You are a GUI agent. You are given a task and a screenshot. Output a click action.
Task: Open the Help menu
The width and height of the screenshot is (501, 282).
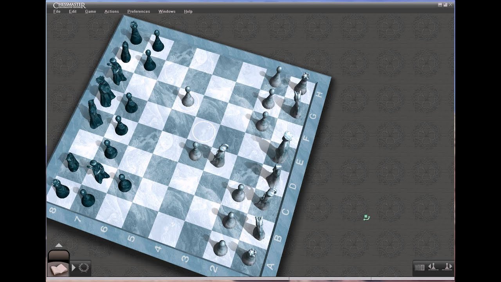[x=188, y=11]
